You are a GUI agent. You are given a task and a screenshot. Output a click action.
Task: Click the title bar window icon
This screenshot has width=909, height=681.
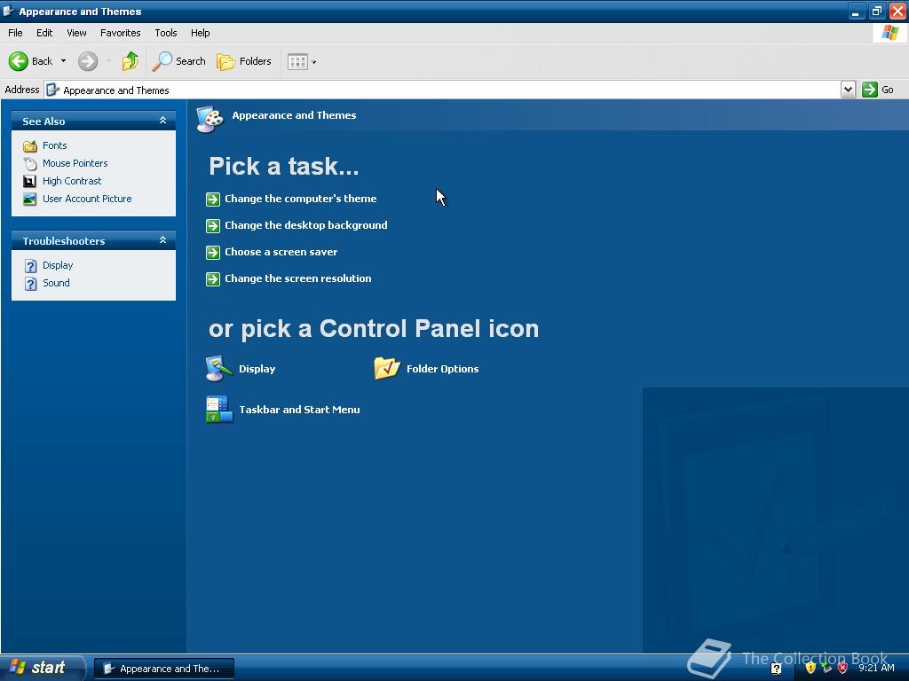(x=9, y=11)
